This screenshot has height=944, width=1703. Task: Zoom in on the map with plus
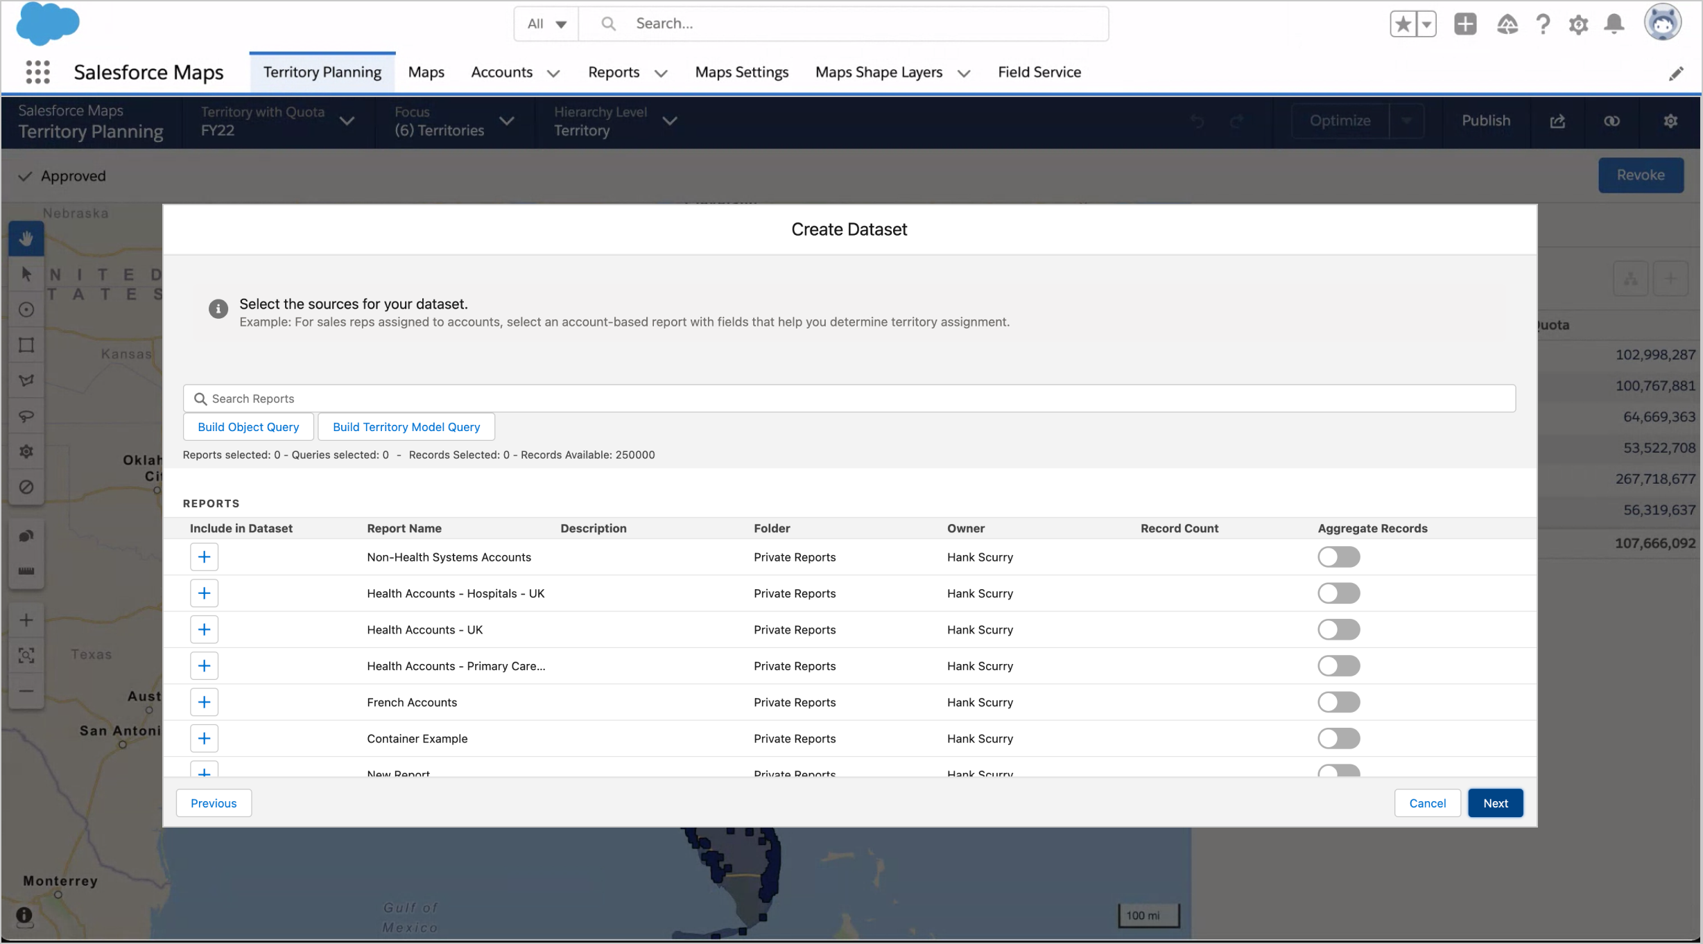pyautogui.click(x=26, y=620)
